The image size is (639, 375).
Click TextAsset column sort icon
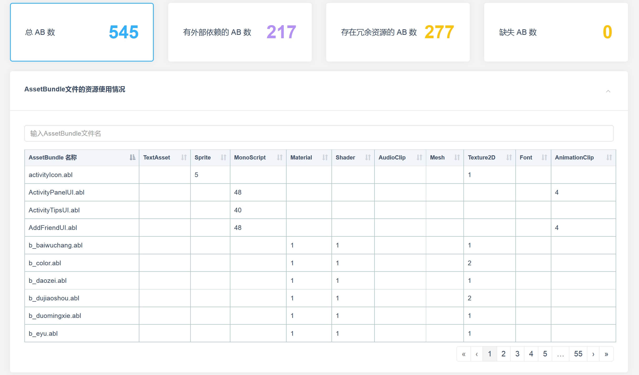point(184,157)
